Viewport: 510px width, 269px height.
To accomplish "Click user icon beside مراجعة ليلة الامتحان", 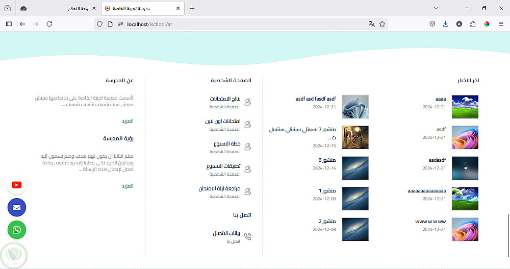I will (x=247, y=191).
